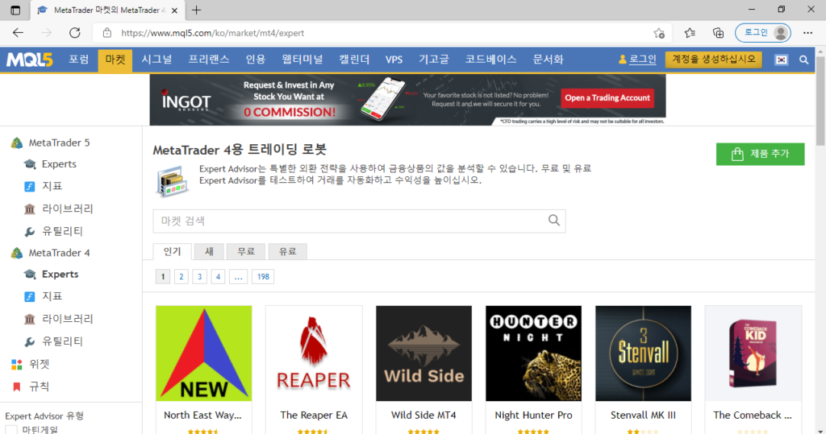Open the VPS menu item
Image resolution: width=826 pixels, height=434 pixels.
(x=394, y=60)
